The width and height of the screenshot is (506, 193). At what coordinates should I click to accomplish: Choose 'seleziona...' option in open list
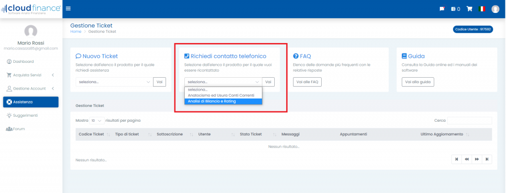pyautogui.click(x=223, y=90)
